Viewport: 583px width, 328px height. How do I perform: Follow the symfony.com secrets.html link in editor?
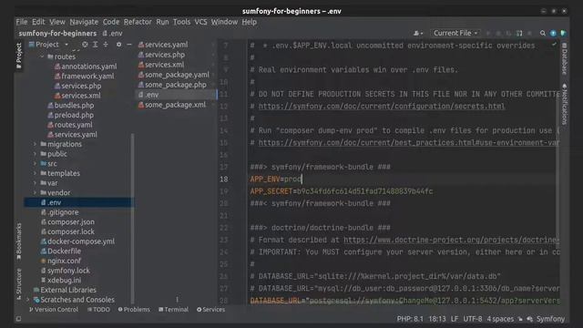(x=382, y=106)
